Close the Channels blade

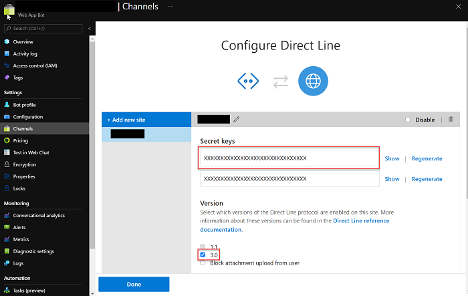(459, 6)
